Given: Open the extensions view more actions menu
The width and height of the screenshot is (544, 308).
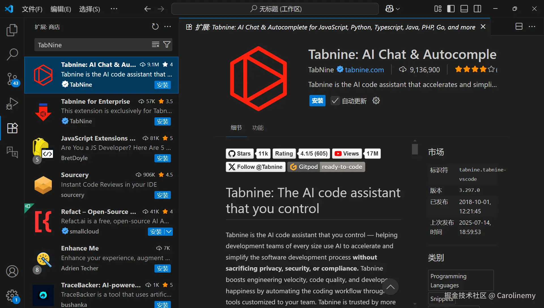Looking at the screenshot, I should pyautogui.click(x=167, y=27).
